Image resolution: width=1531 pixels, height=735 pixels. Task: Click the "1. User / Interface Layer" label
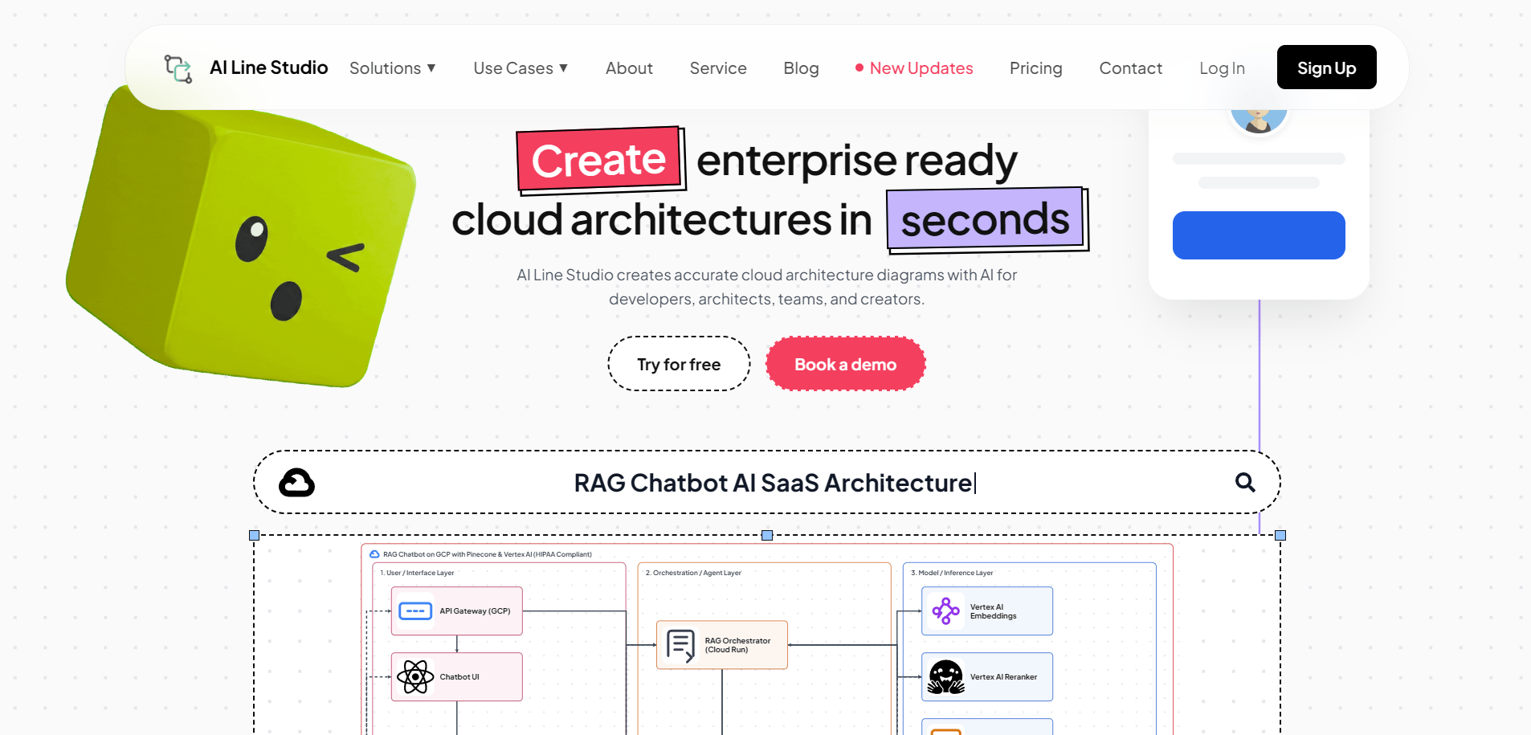417,573
